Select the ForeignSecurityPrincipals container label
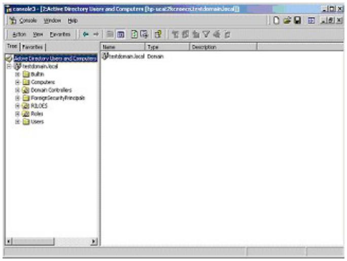The height and width of the screenshot is (261, 347). pos(58,98)
